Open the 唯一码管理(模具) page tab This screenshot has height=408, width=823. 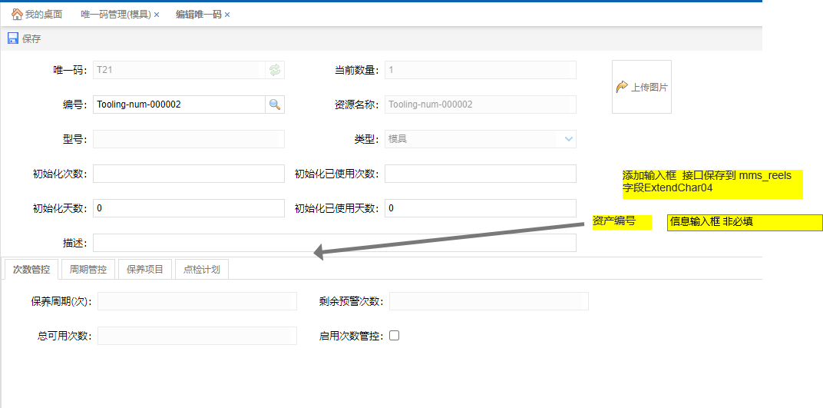click(x=115, y=15)
